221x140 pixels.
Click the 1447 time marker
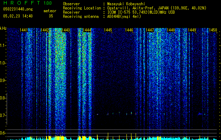click(150, 30)
